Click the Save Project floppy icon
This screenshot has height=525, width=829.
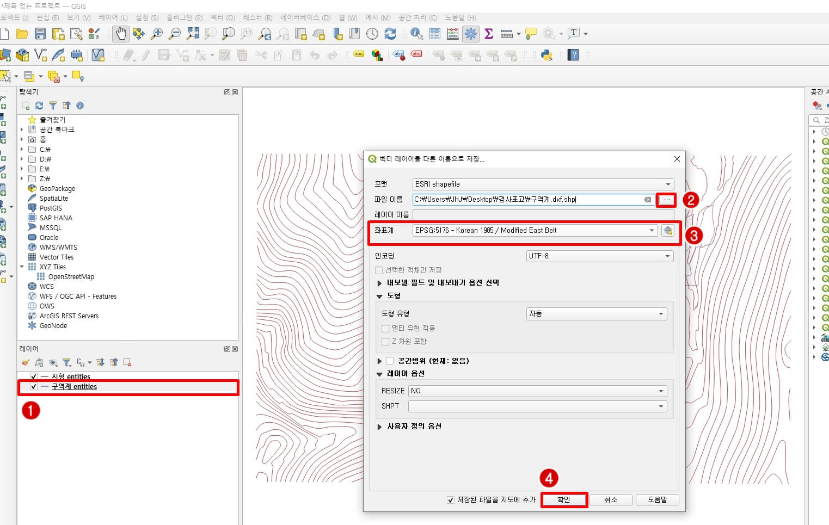click(40, 34)
